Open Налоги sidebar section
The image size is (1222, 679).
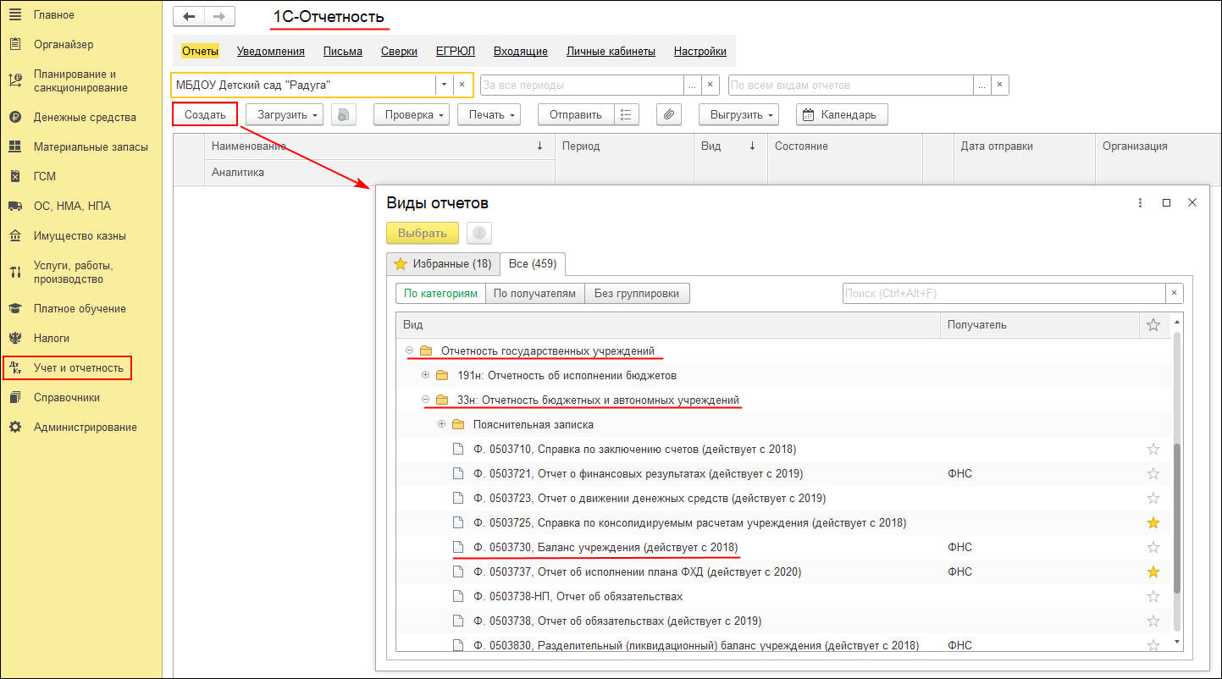click(52, 338)
